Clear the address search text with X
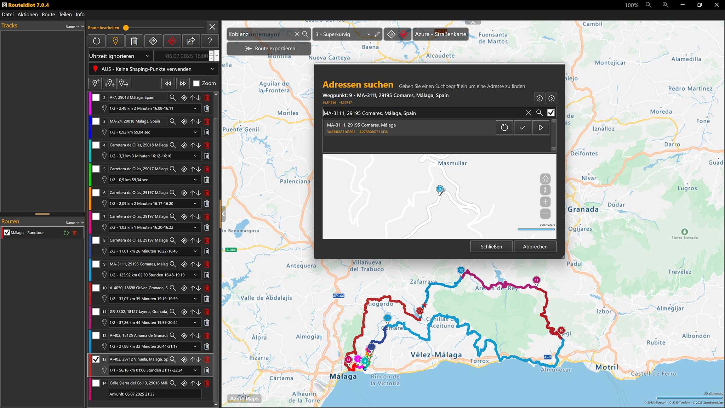725x408 pixels. 528,113
